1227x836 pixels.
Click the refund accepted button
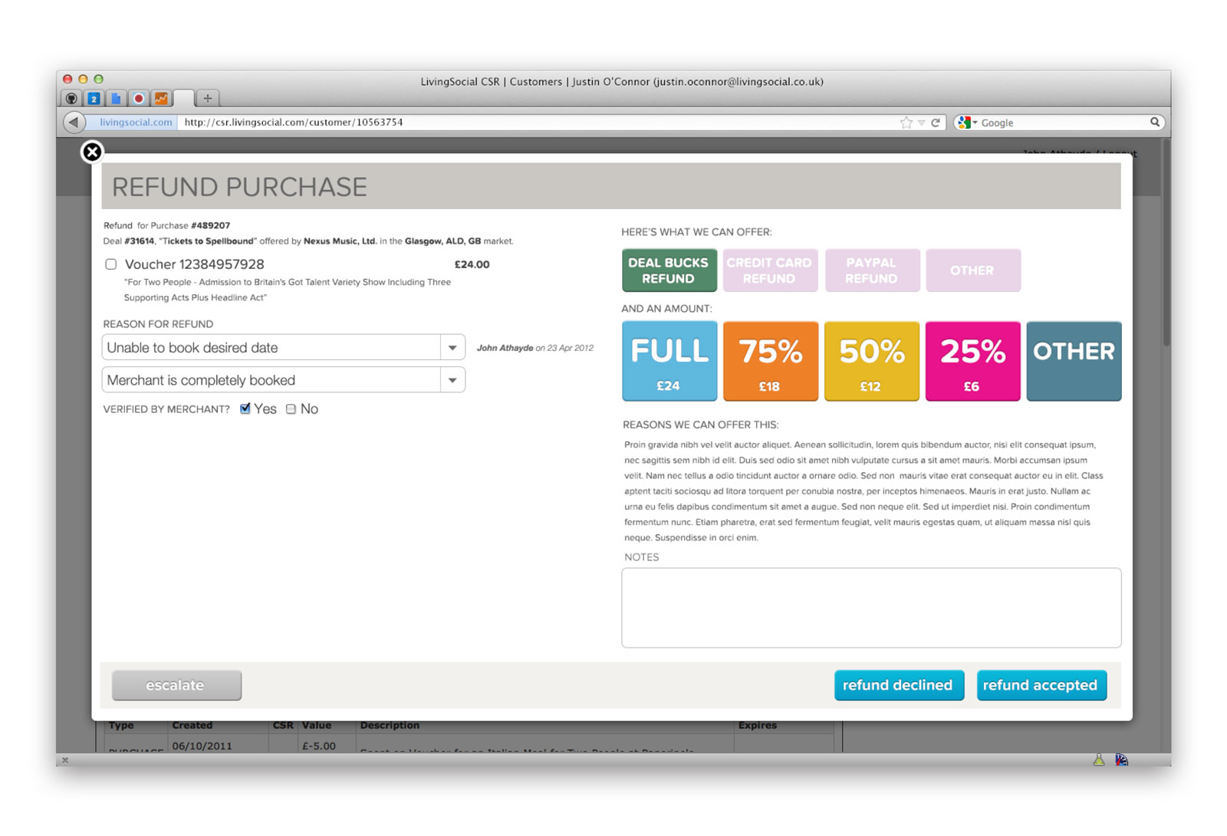coord(1041,685)
